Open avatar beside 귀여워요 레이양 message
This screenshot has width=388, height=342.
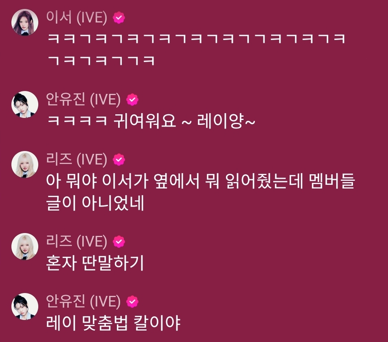pyautogui.click(x=25, y=104)
